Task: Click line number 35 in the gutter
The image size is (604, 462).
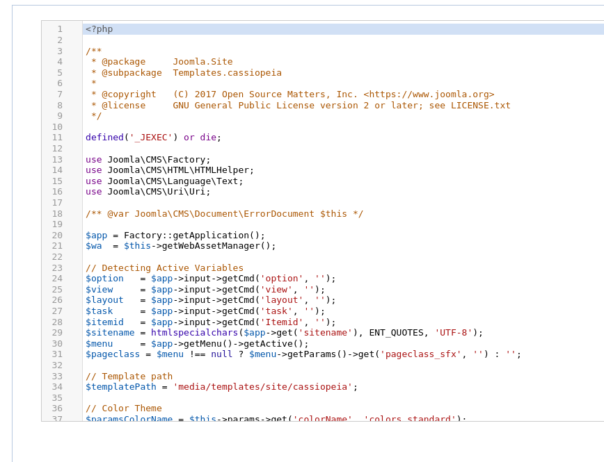Action: click(57, 398)
